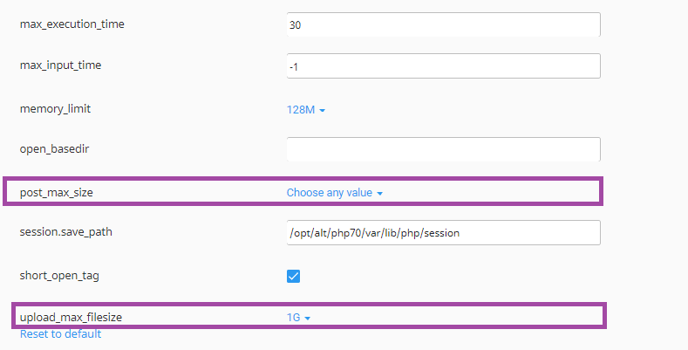This screenshot has width=688, height=350.
Task: Click the upload_max_filesize label
Action: click(x=71, y=318)
